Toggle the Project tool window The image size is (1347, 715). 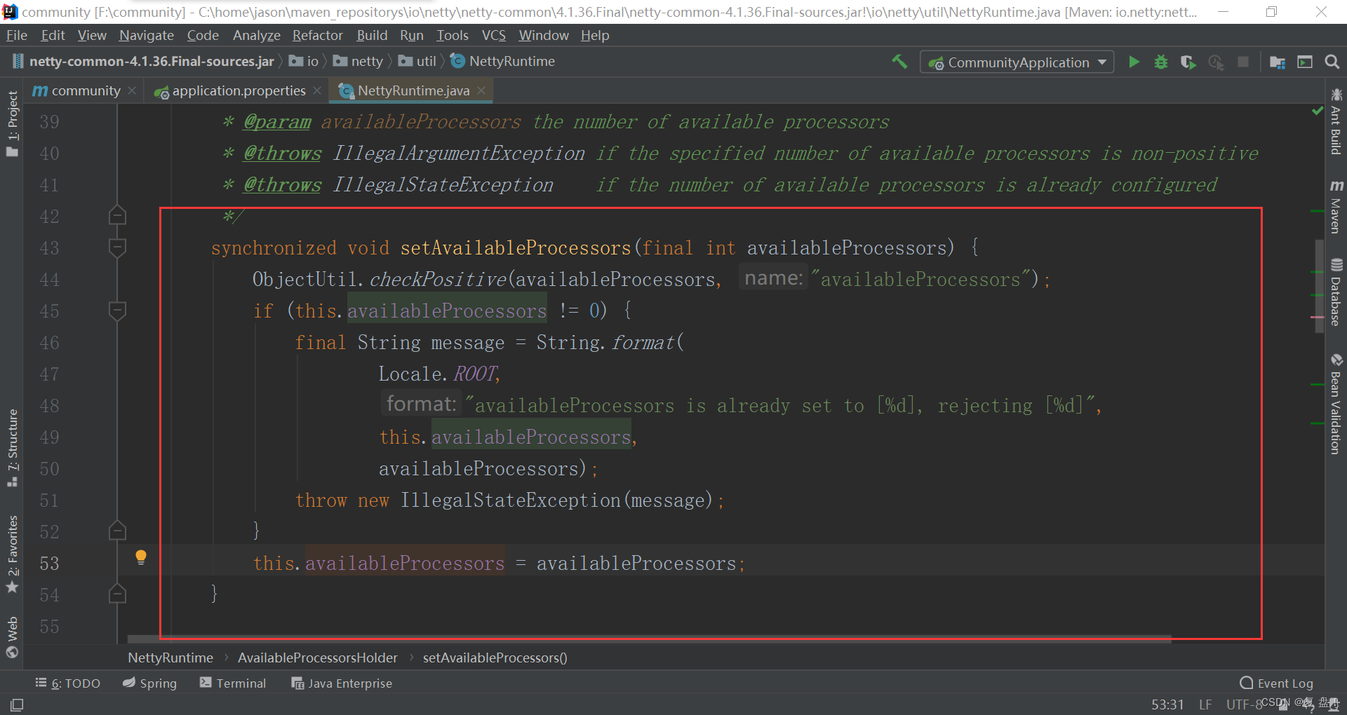point(13,123)
